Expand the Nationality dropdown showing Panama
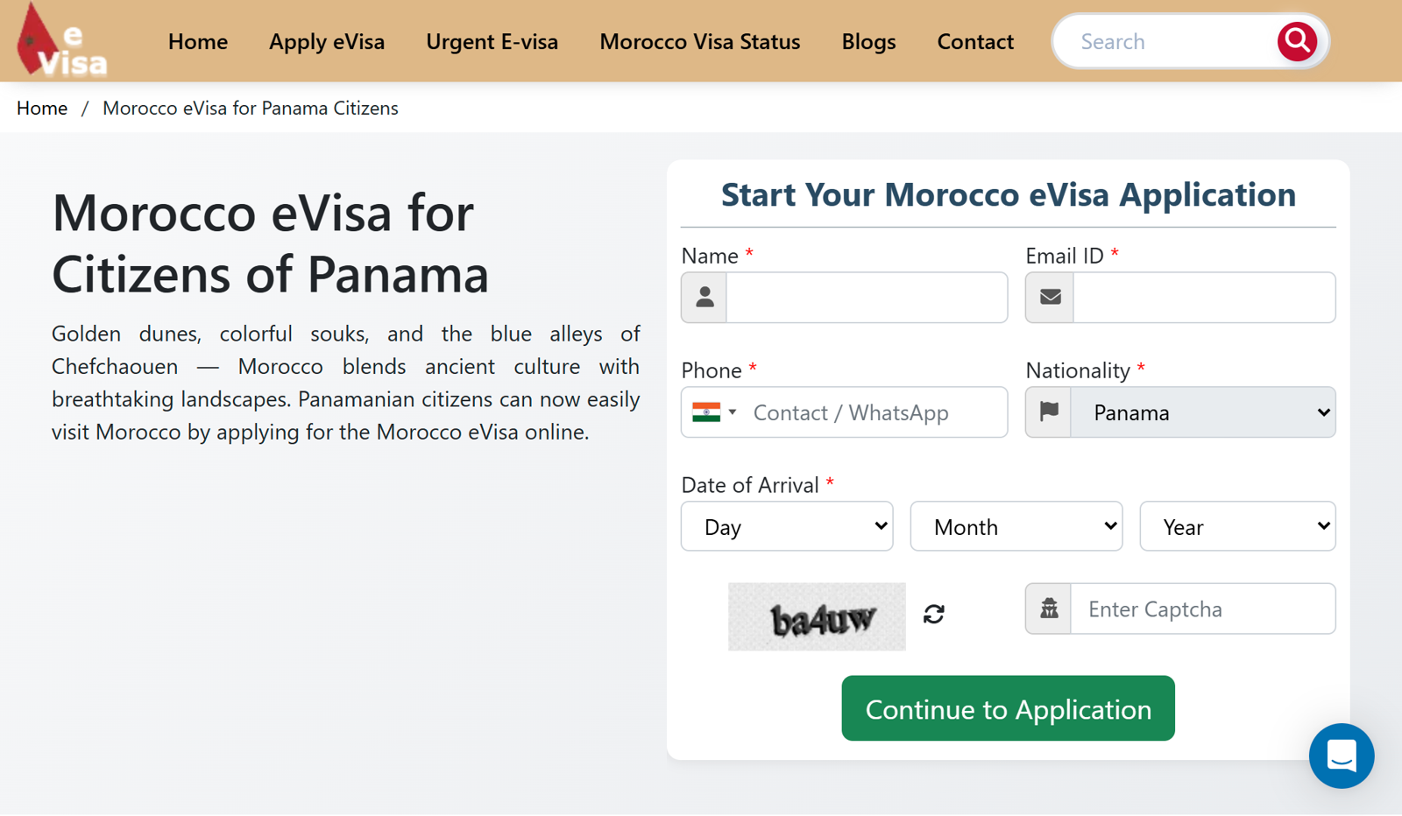The width and height of the screenshot is (1402, 816). pos(1203,412)
